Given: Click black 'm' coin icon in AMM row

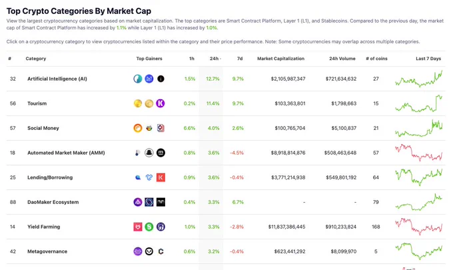Looking at the screenshot, I should (161, 153).
